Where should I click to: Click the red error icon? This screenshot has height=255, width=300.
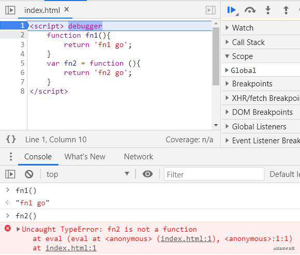pos(8,229)
